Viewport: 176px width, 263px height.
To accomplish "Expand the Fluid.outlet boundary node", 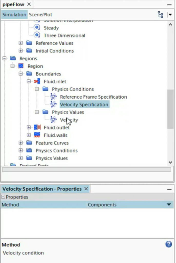I will tap(29, 127).
